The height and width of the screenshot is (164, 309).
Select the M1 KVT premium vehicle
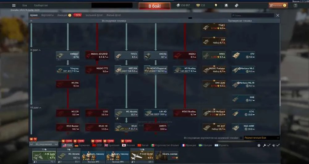214,127
